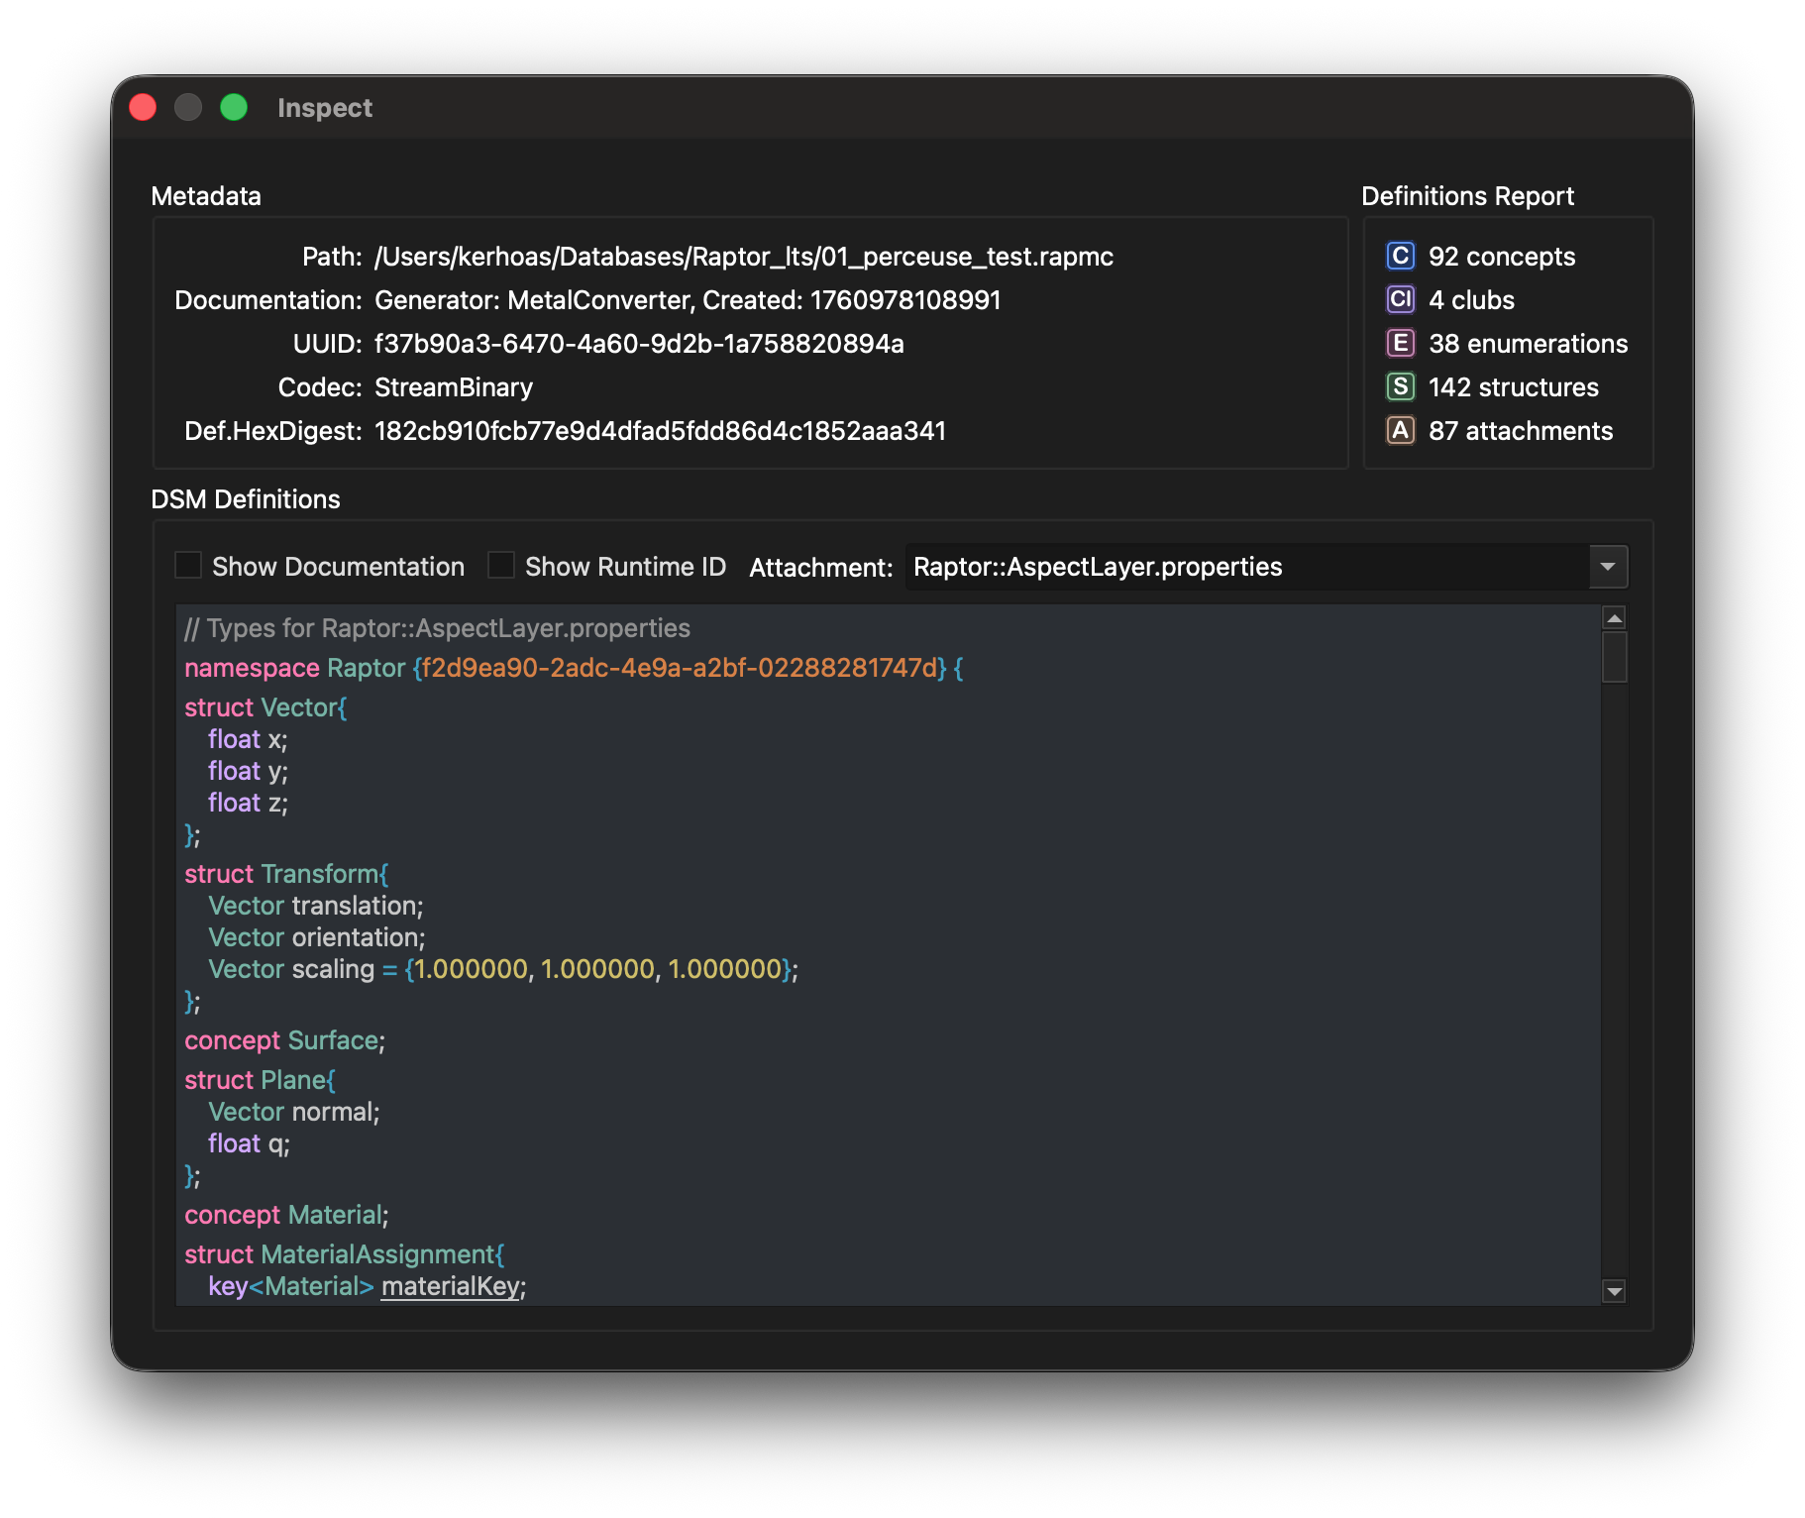Click the '142 structures' label
The image size is (1805, 1518).
click(1513, 387)
